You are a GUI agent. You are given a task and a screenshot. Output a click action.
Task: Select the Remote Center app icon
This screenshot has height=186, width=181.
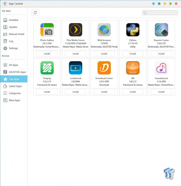pos(161,30)
